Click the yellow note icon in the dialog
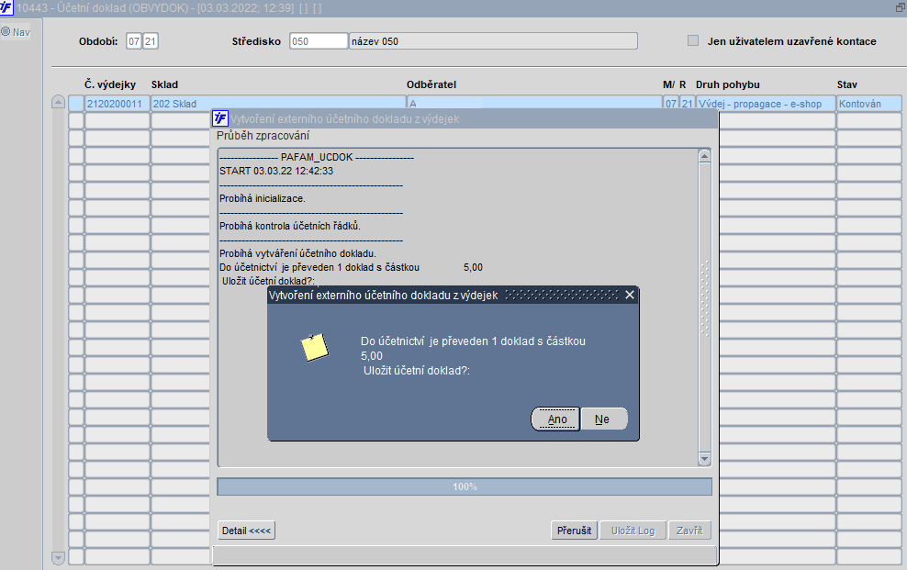907x570 pixels. click(315, 348)
